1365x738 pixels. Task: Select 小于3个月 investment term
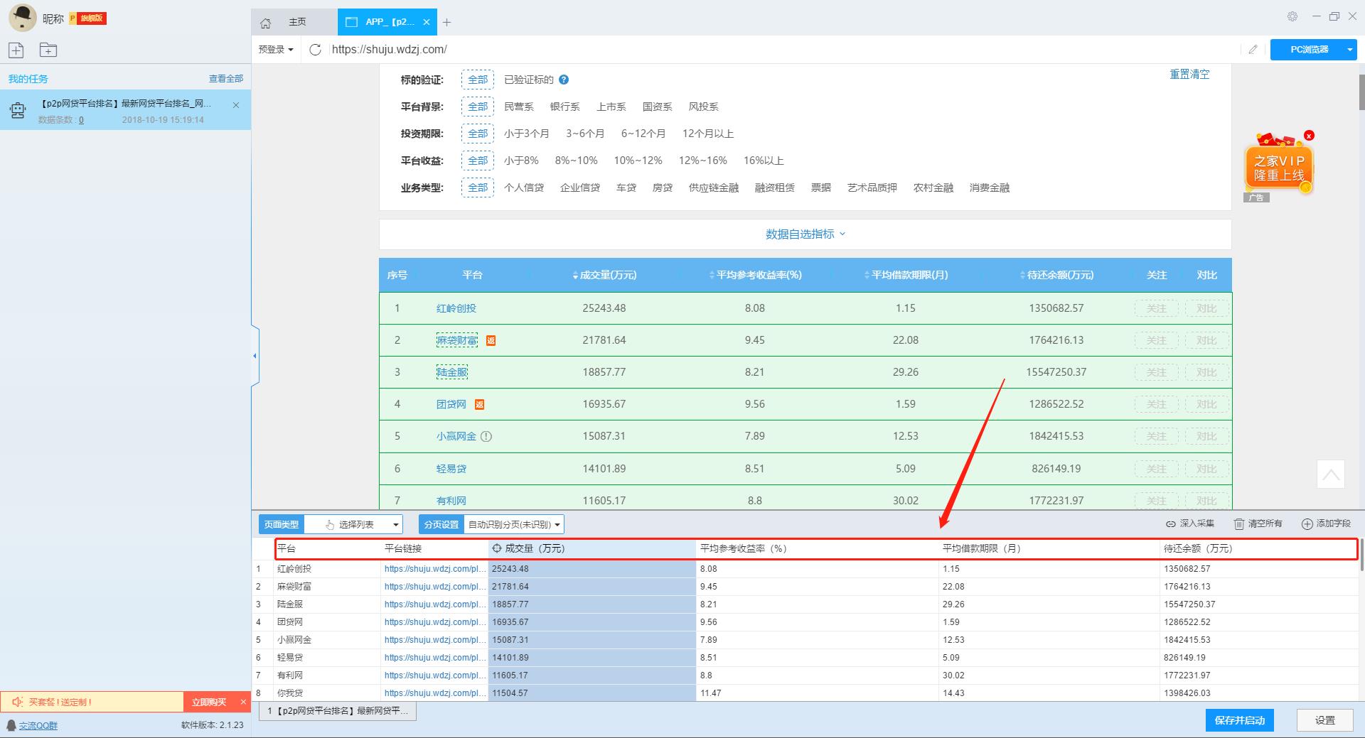tap(527, 134)
